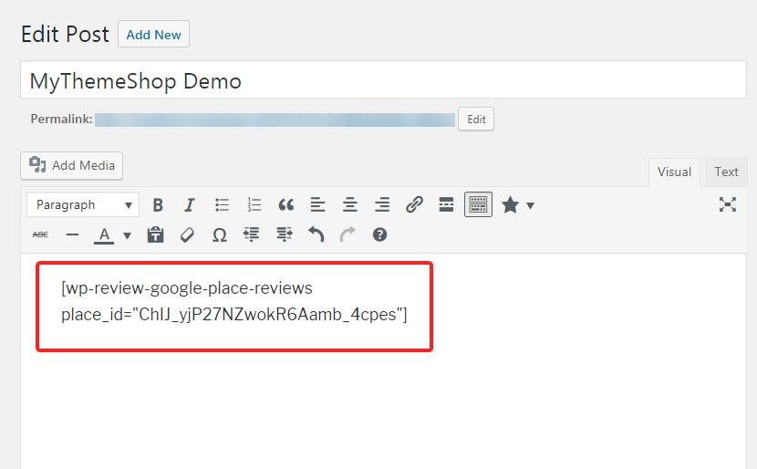757x469 pixels.
Task: Toggle the toolbar kitchen sink button
Action: 478,204
